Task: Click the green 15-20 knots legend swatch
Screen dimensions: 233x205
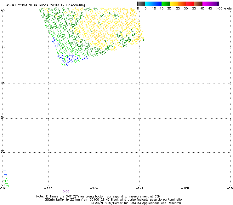Action: click(166, 4)
